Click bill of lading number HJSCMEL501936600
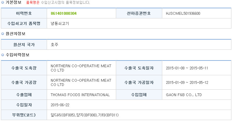This screenshot has width=232, height=121. (183, 14)
